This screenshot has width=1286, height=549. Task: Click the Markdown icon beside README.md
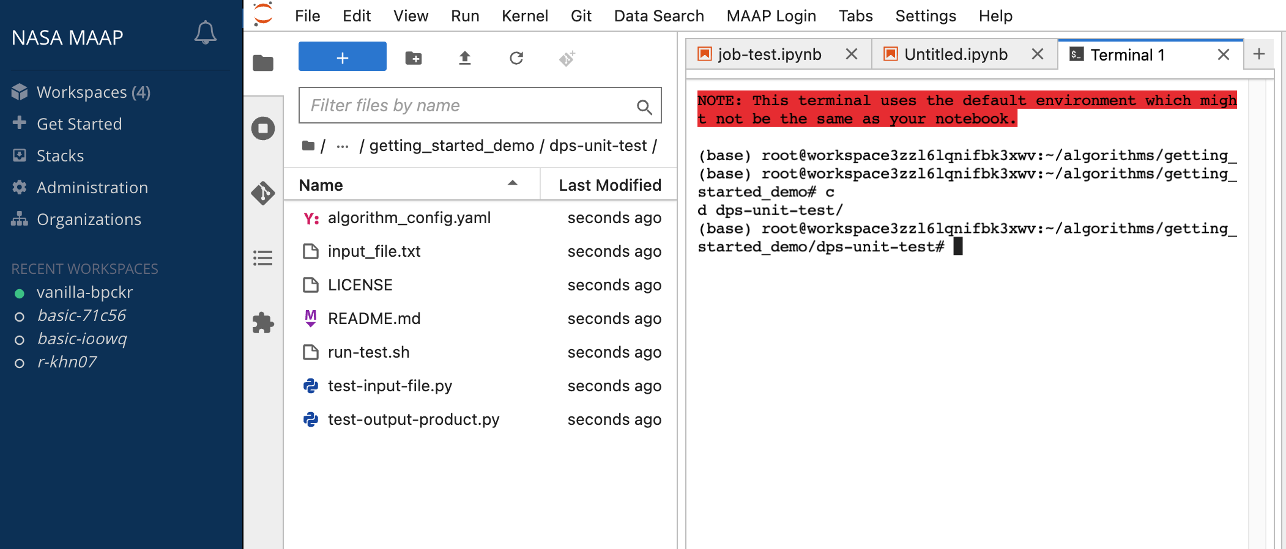[311, 319]
